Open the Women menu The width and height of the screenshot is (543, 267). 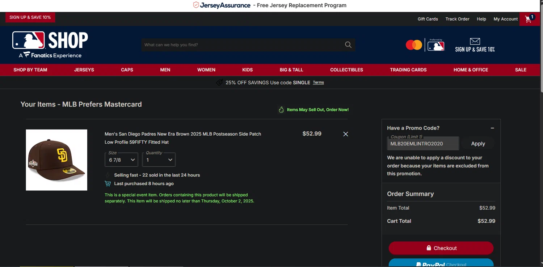(x=206, y=70)
